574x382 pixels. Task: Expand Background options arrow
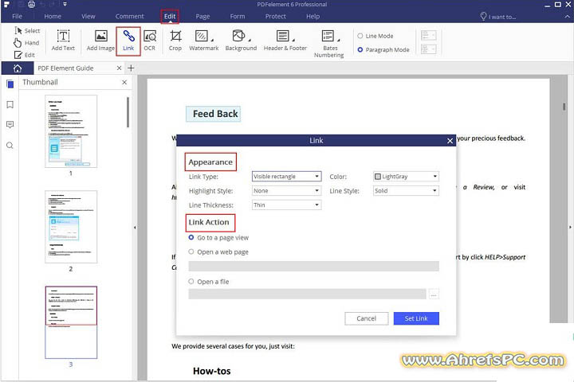[x=250, y=40]
